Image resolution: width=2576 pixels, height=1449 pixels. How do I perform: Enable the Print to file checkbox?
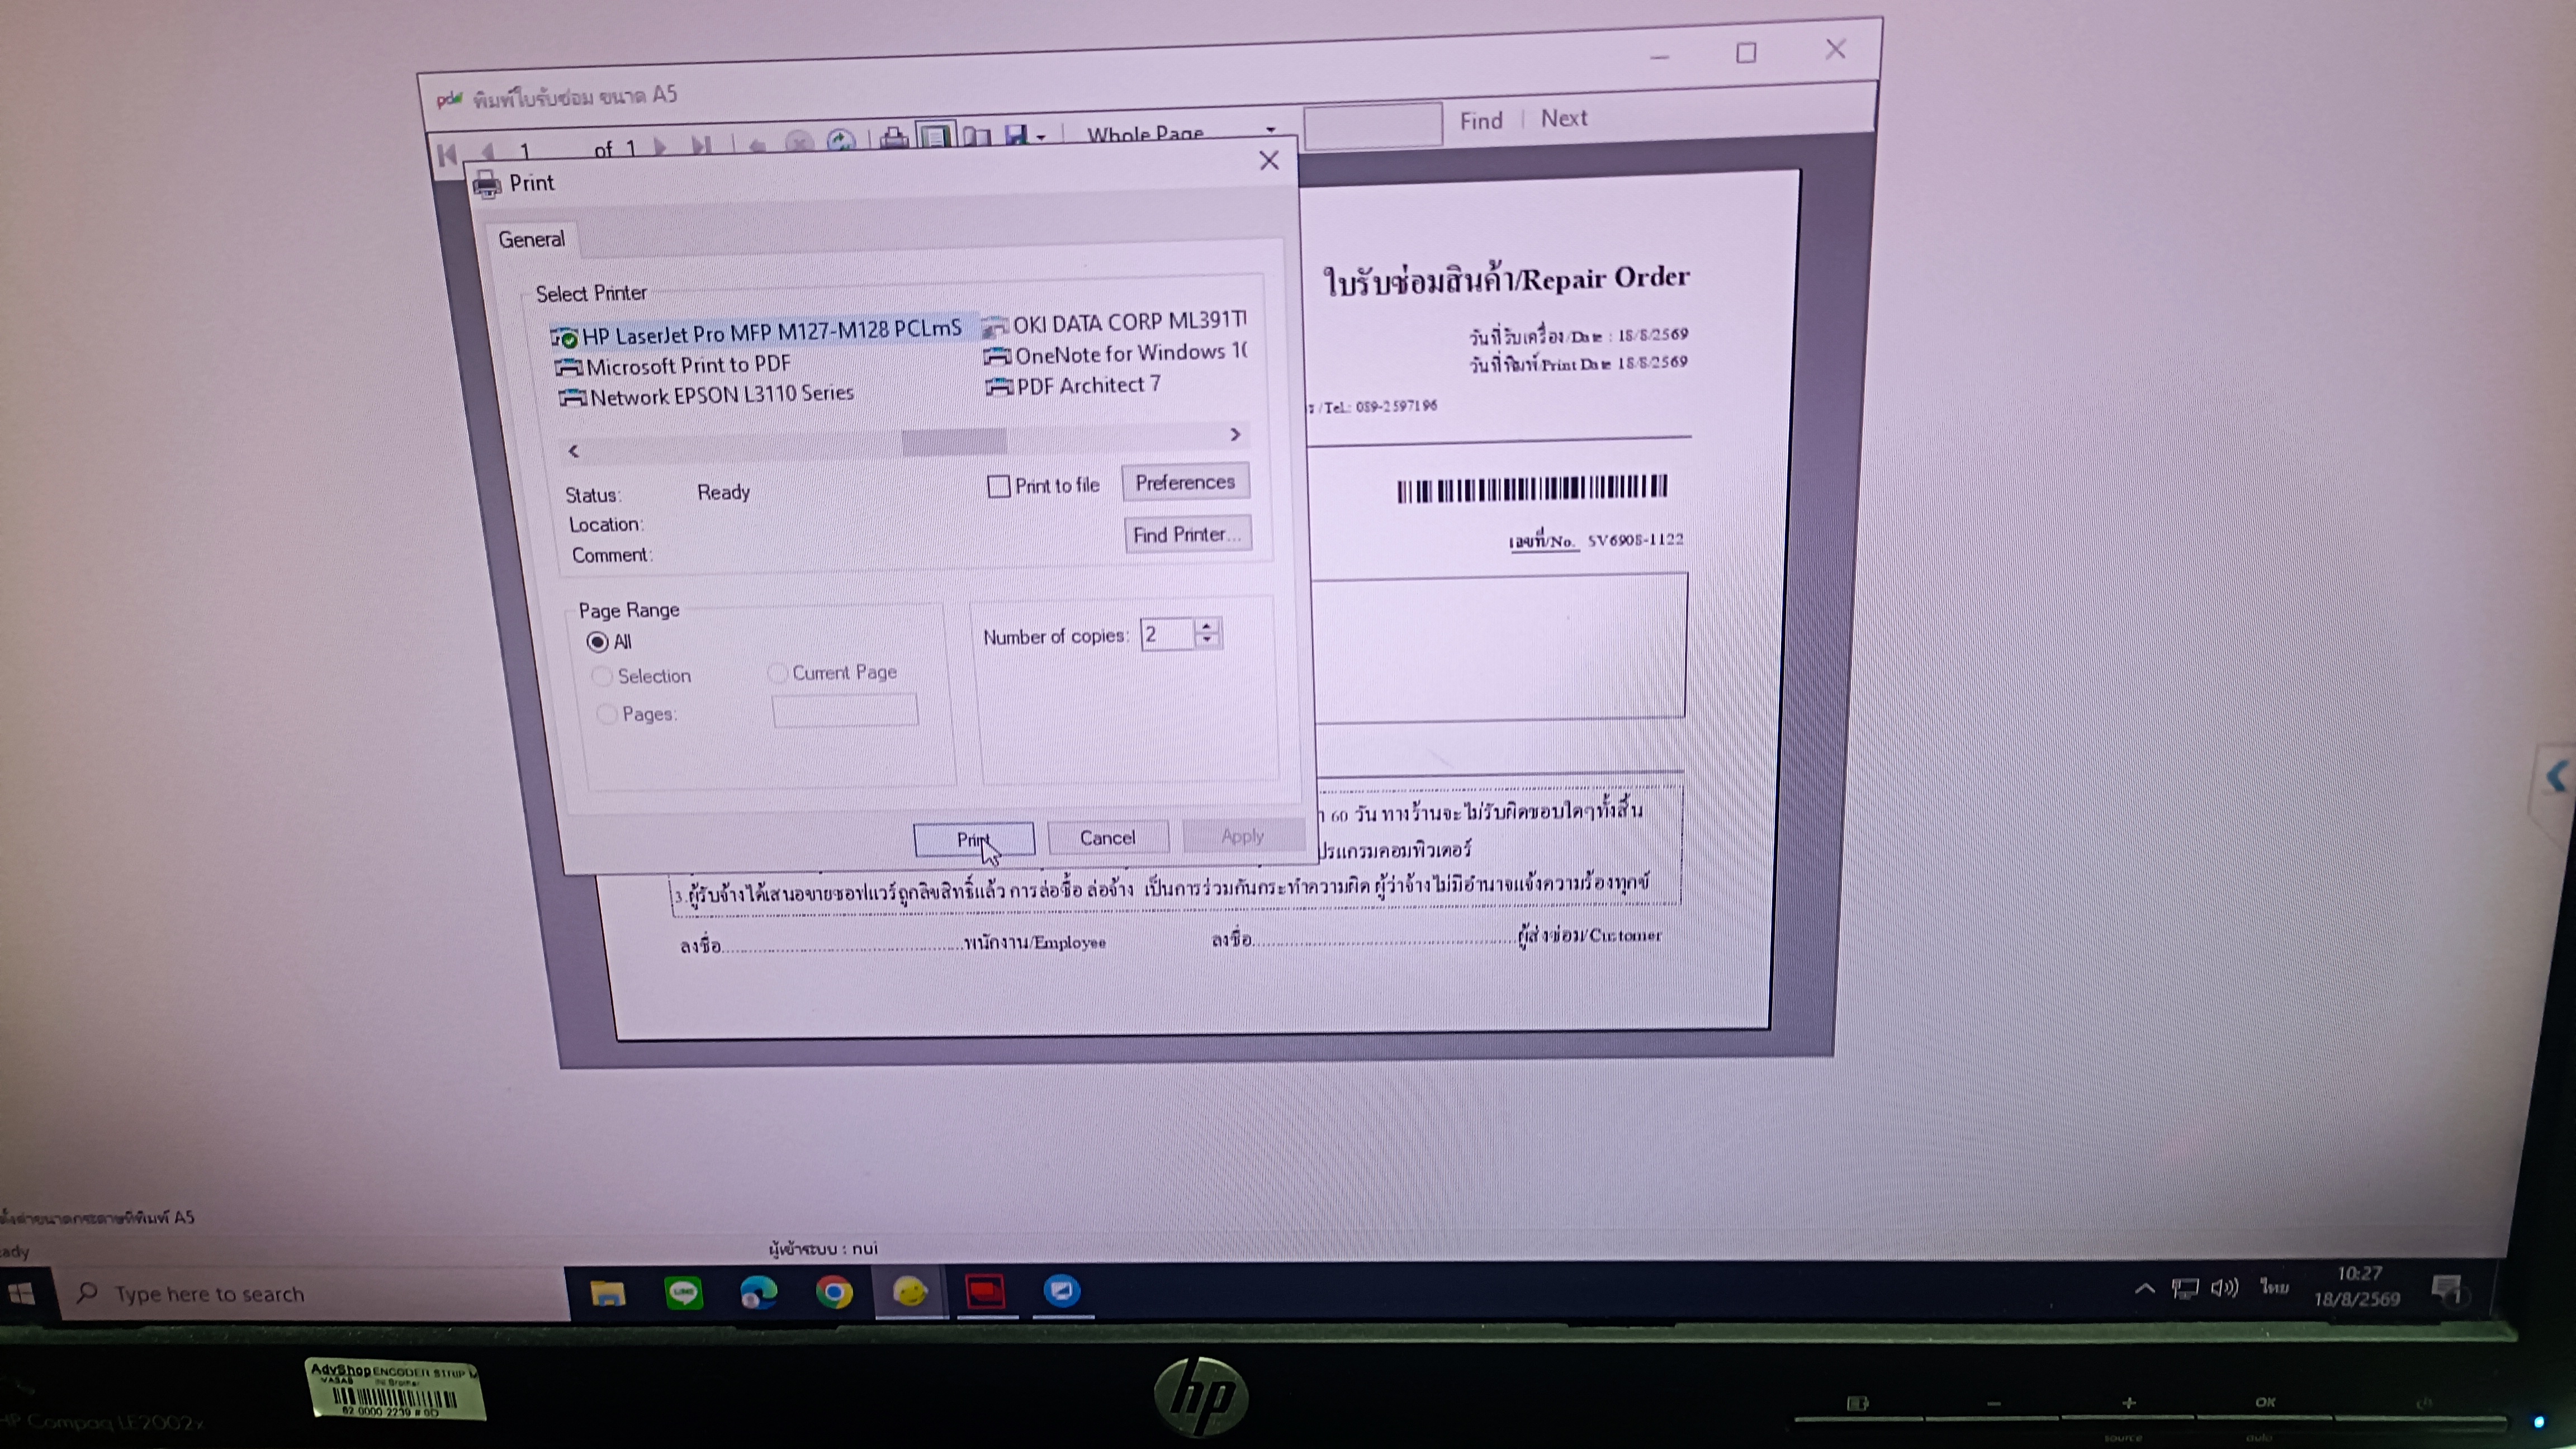998,487
